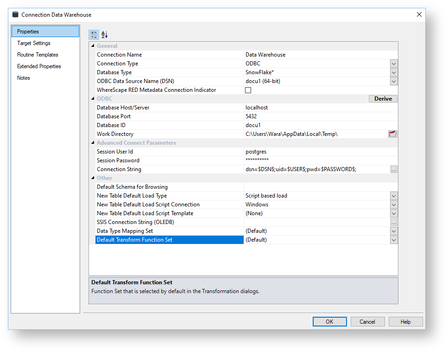The height and width of the screenshot is (352, 448).
Task: Select SSIS Connection String (OLEDB) label
Action: [x=135, y=222]
